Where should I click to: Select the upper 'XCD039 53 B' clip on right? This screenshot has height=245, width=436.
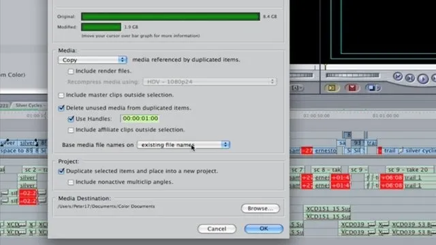pos(414,224)
